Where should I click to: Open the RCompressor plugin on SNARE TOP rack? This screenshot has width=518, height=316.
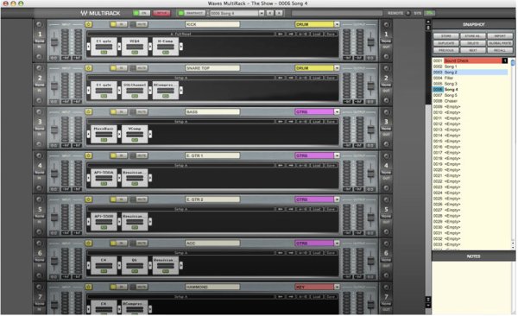click(166, 91)
